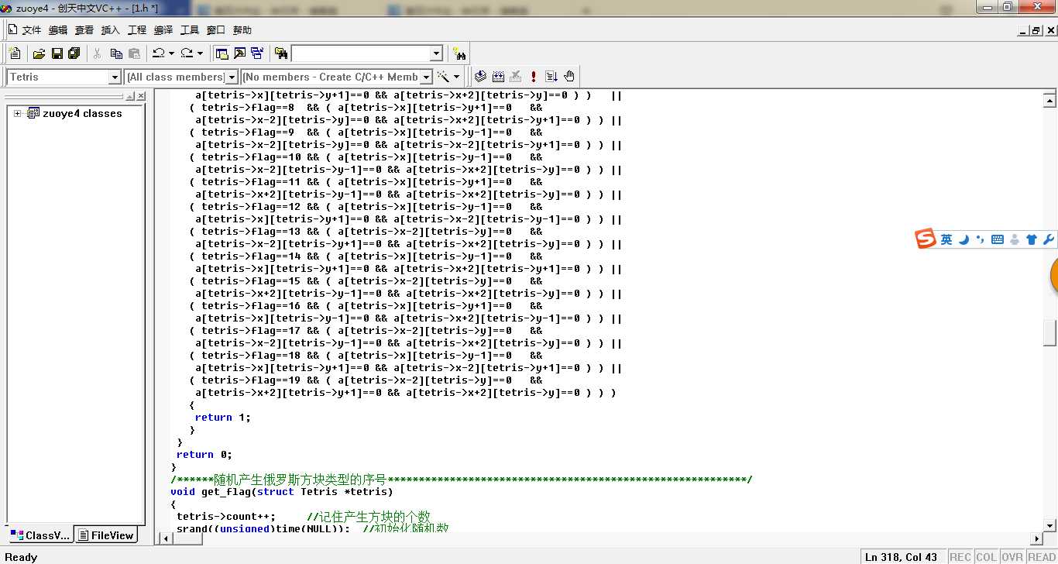The width and height of the screenshot is (1058, 564).
Task: Switch to the ClassView tab
Action: tap(40, 535)
